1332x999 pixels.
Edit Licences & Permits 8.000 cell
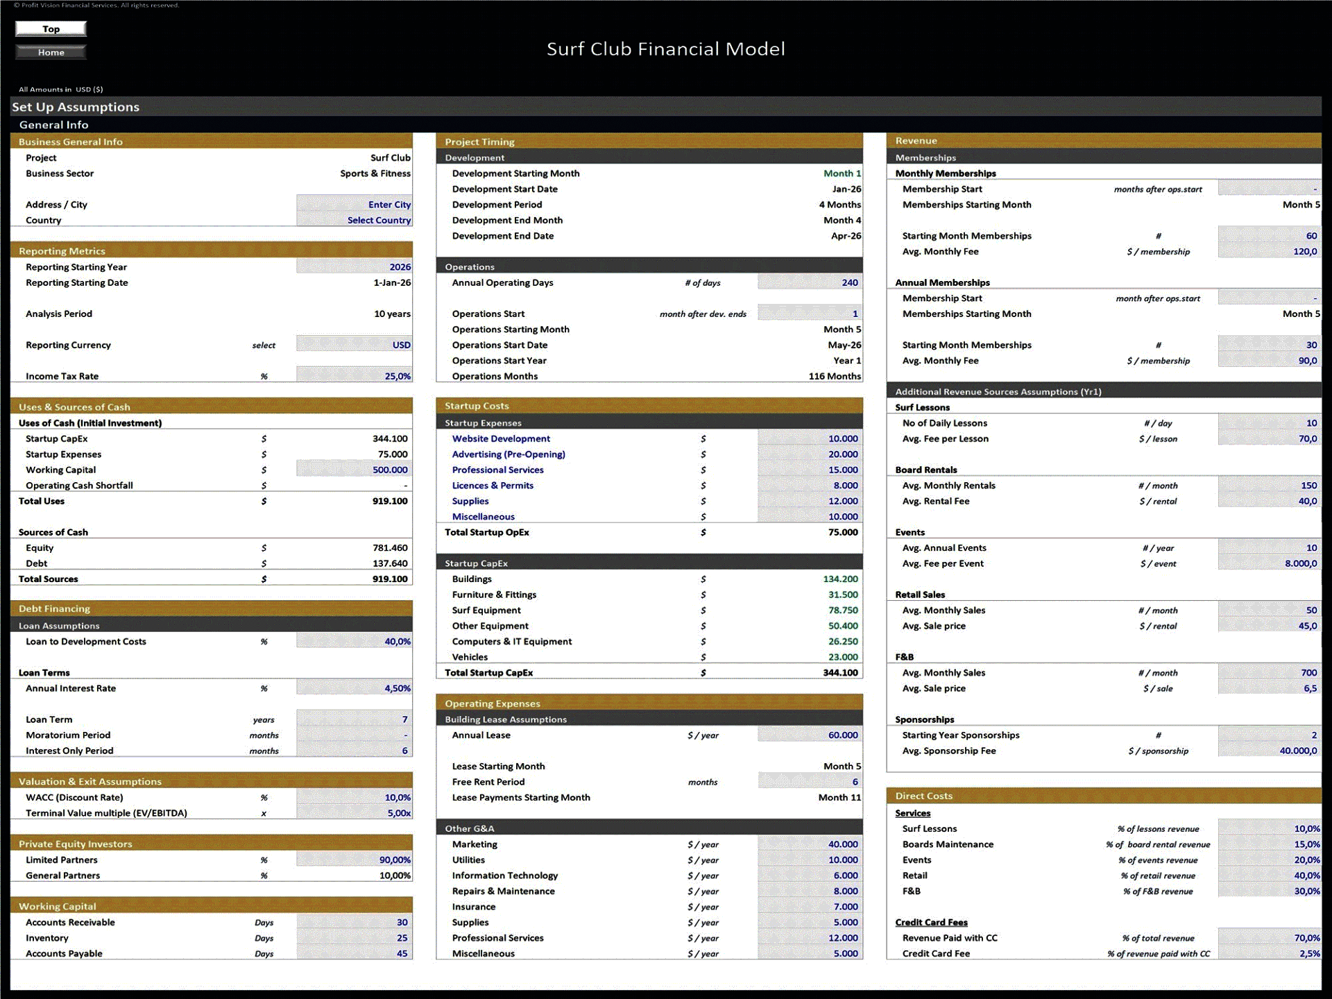810,485
